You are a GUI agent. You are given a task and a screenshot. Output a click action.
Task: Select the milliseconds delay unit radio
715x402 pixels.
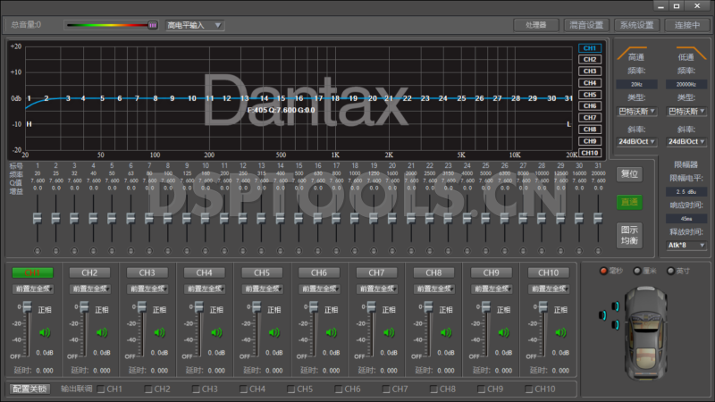604,271
